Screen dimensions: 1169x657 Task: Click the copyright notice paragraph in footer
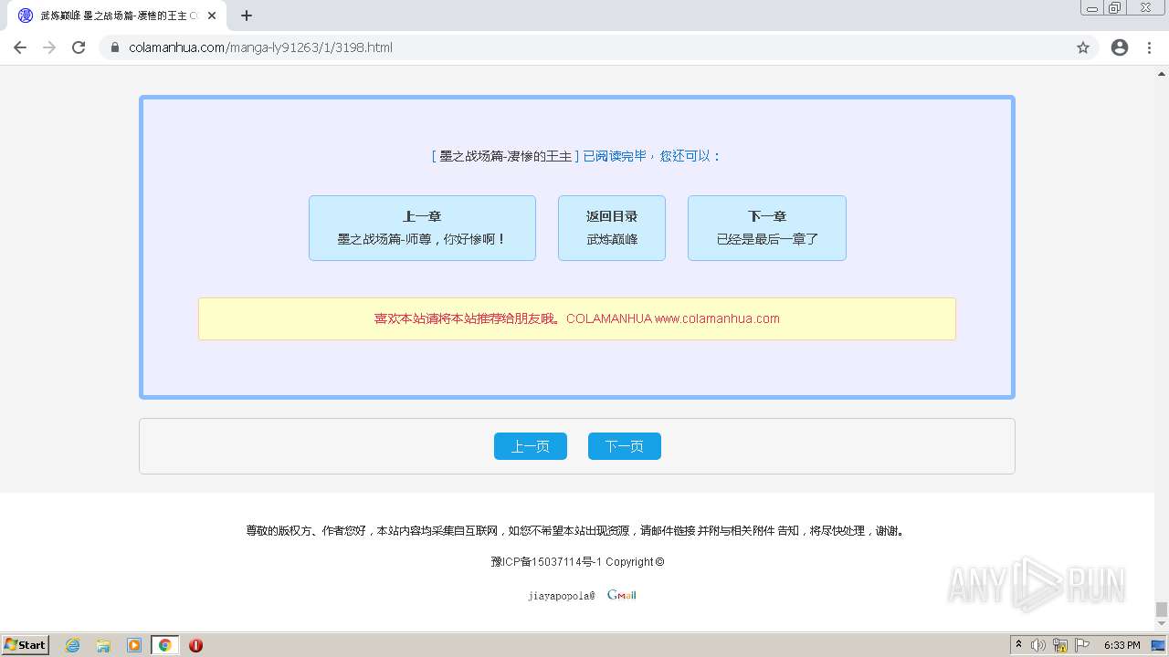tap(577, 531)
